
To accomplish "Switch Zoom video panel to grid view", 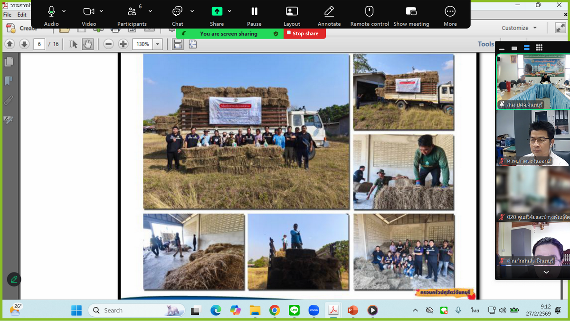I will click(539, 48).
